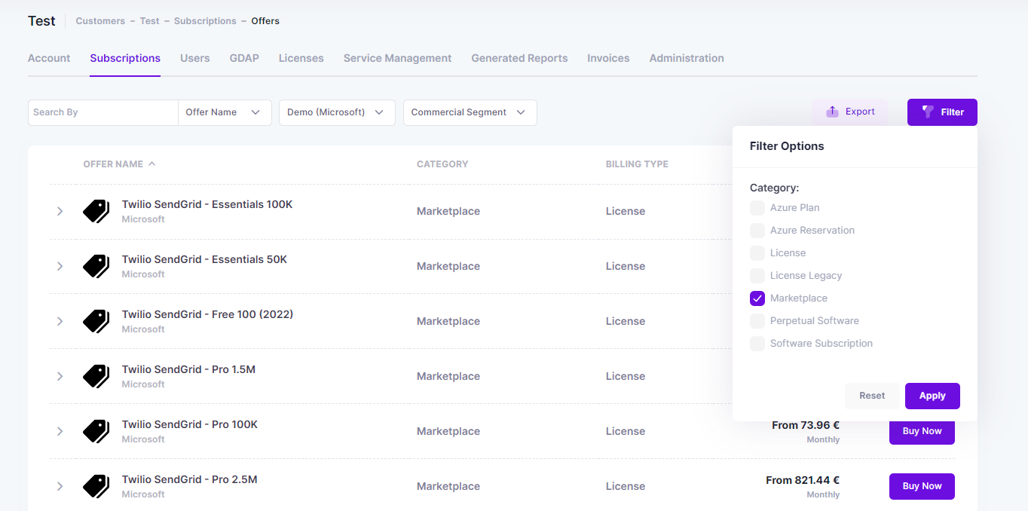Expand the Twilio SendGrid Essentials 50K row

(x=60, y=266)
